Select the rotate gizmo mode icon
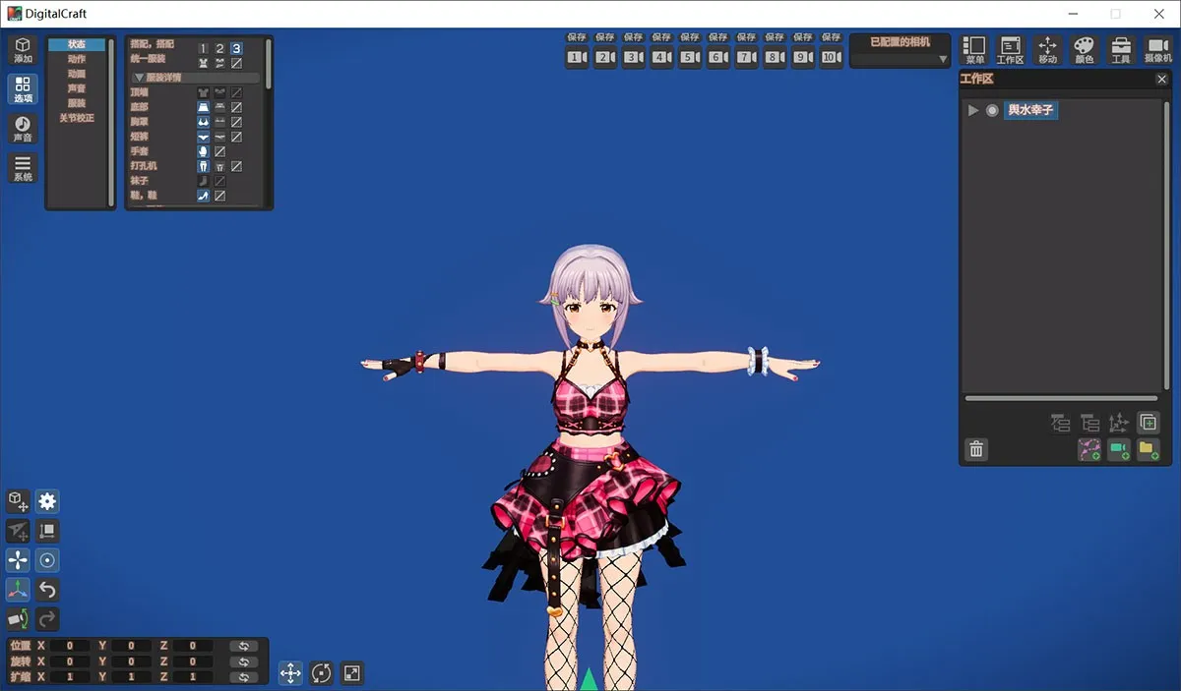This screenshot has width=1181, height=691. (x=321, y=672)
